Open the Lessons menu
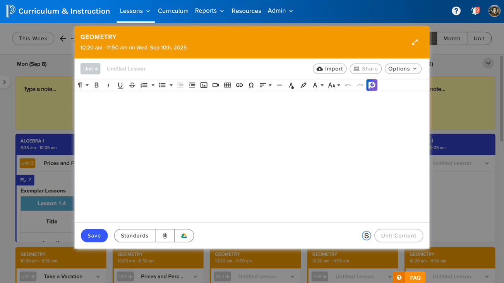This screenshot has width=504, height=283. (x=135, y=11)
